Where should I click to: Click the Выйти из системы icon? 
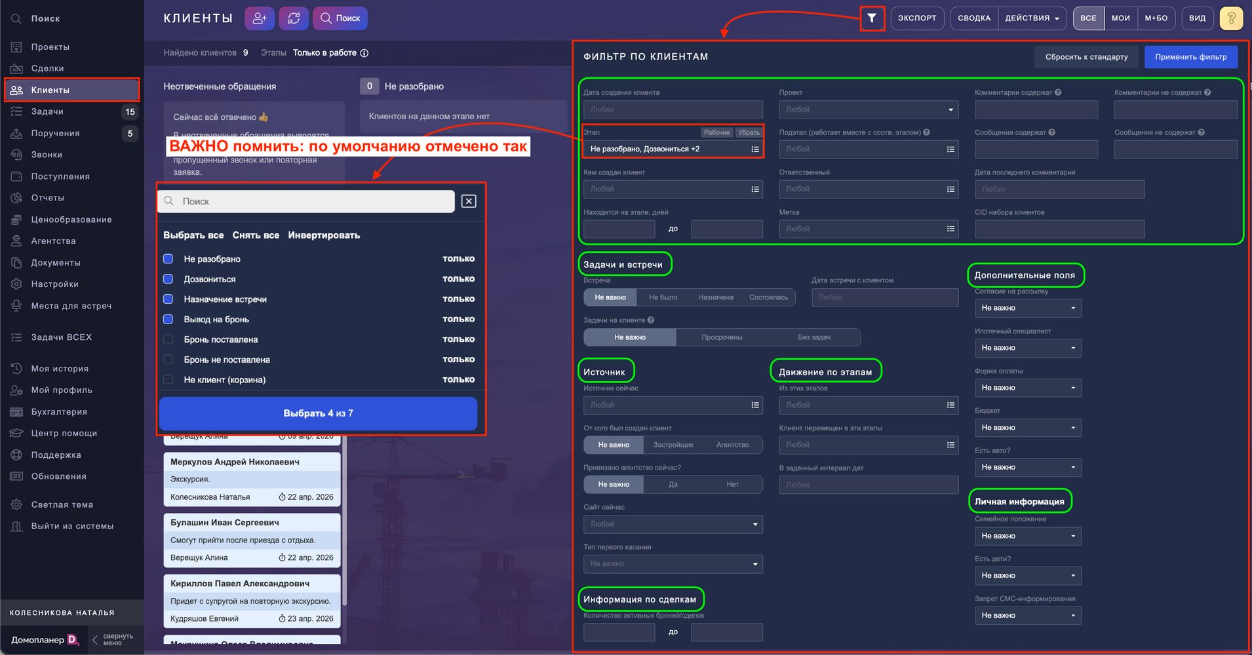[x=16, y=526]
